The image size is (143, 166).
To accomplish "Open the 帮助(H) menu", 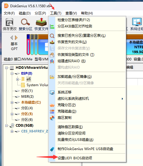I will coord(87,13).
